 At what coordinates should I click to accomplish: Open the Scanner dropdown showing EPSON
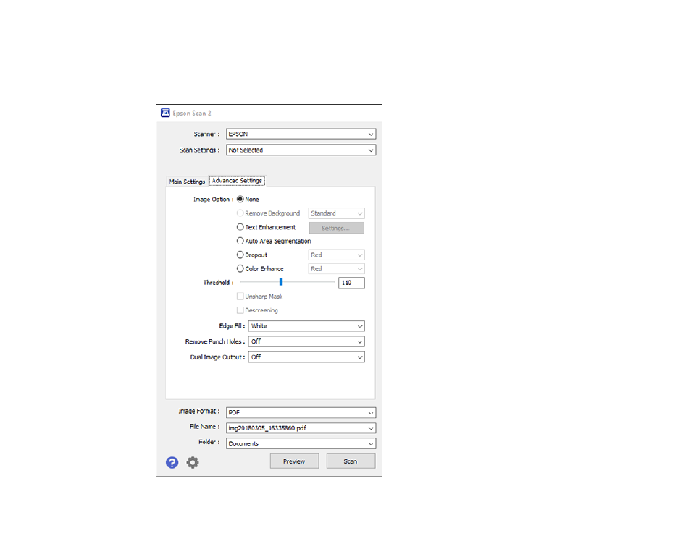click(x=301, y=134)
